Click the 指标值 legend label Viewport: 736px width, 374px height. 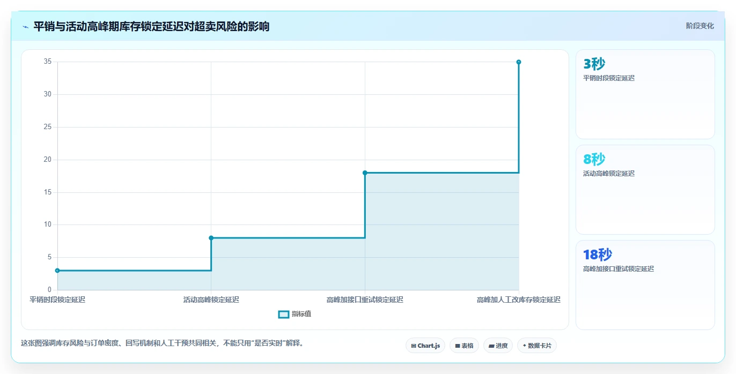coord(301,314)
